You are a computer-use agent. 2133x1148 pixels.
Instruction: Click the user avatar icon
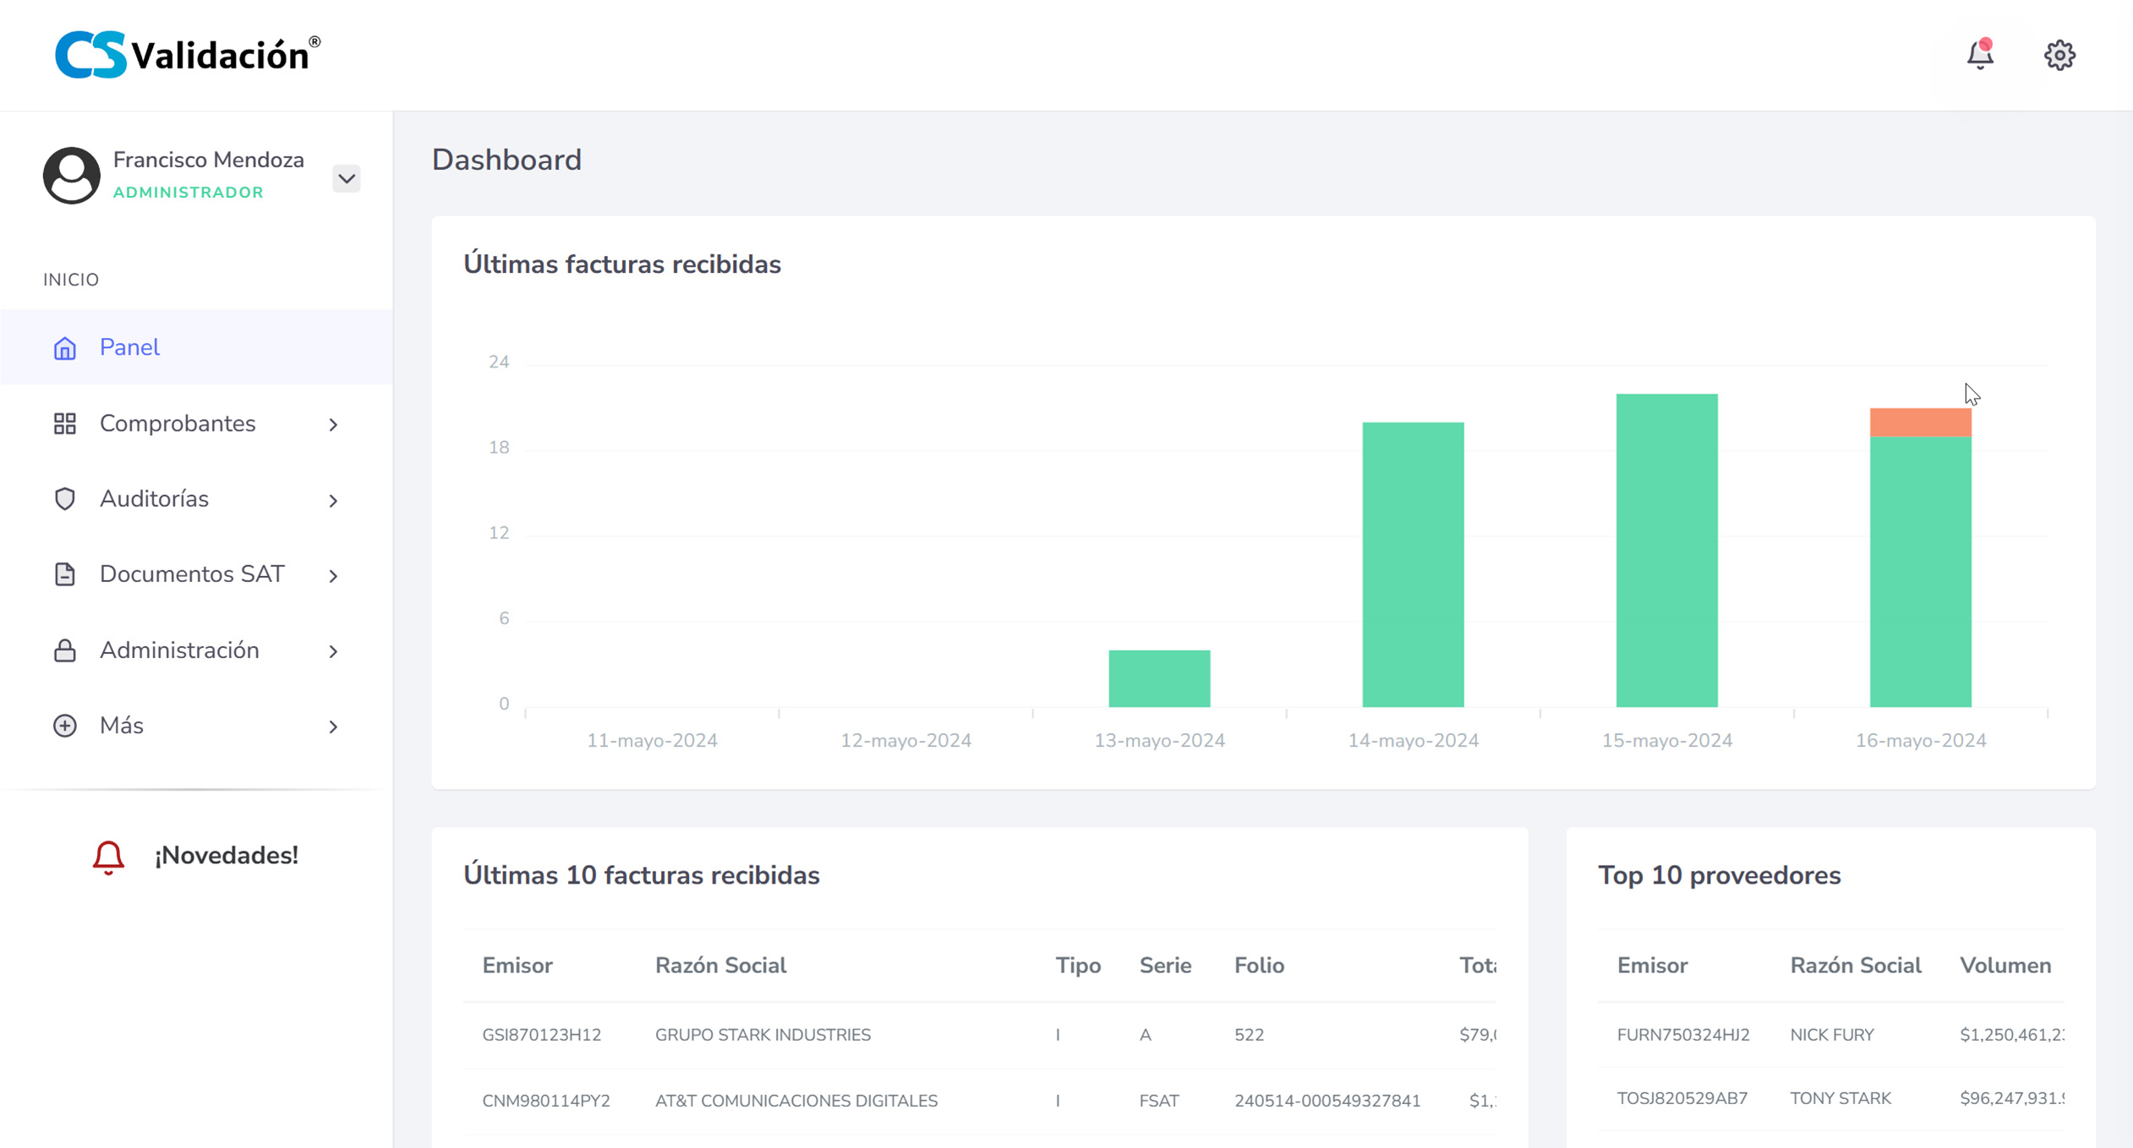click(71, 176)
